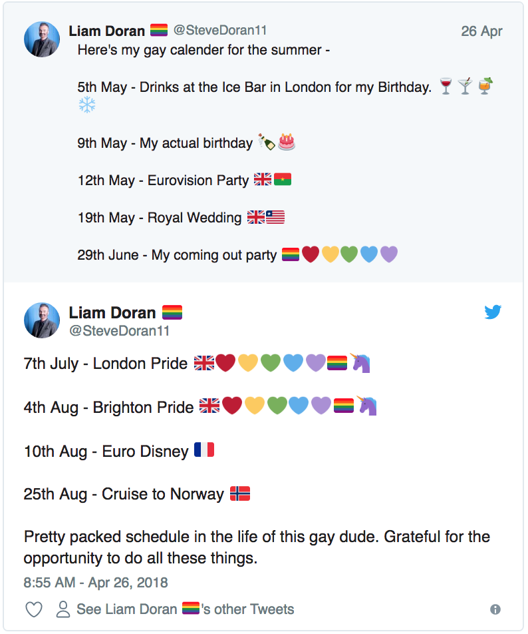Click the French flag beside Euro Disney

click(x=204, y=450)
